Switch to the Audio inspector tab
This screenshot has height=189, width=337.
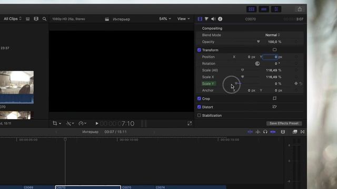click(x=213, y=19)
